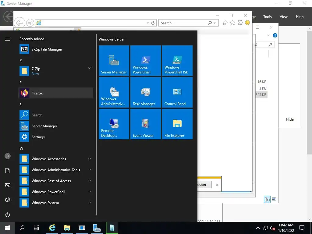Open Settings gear in Start sidebar
Image resolution: width=312 pixels, height=234 pixels.
(x=8, y=200)
